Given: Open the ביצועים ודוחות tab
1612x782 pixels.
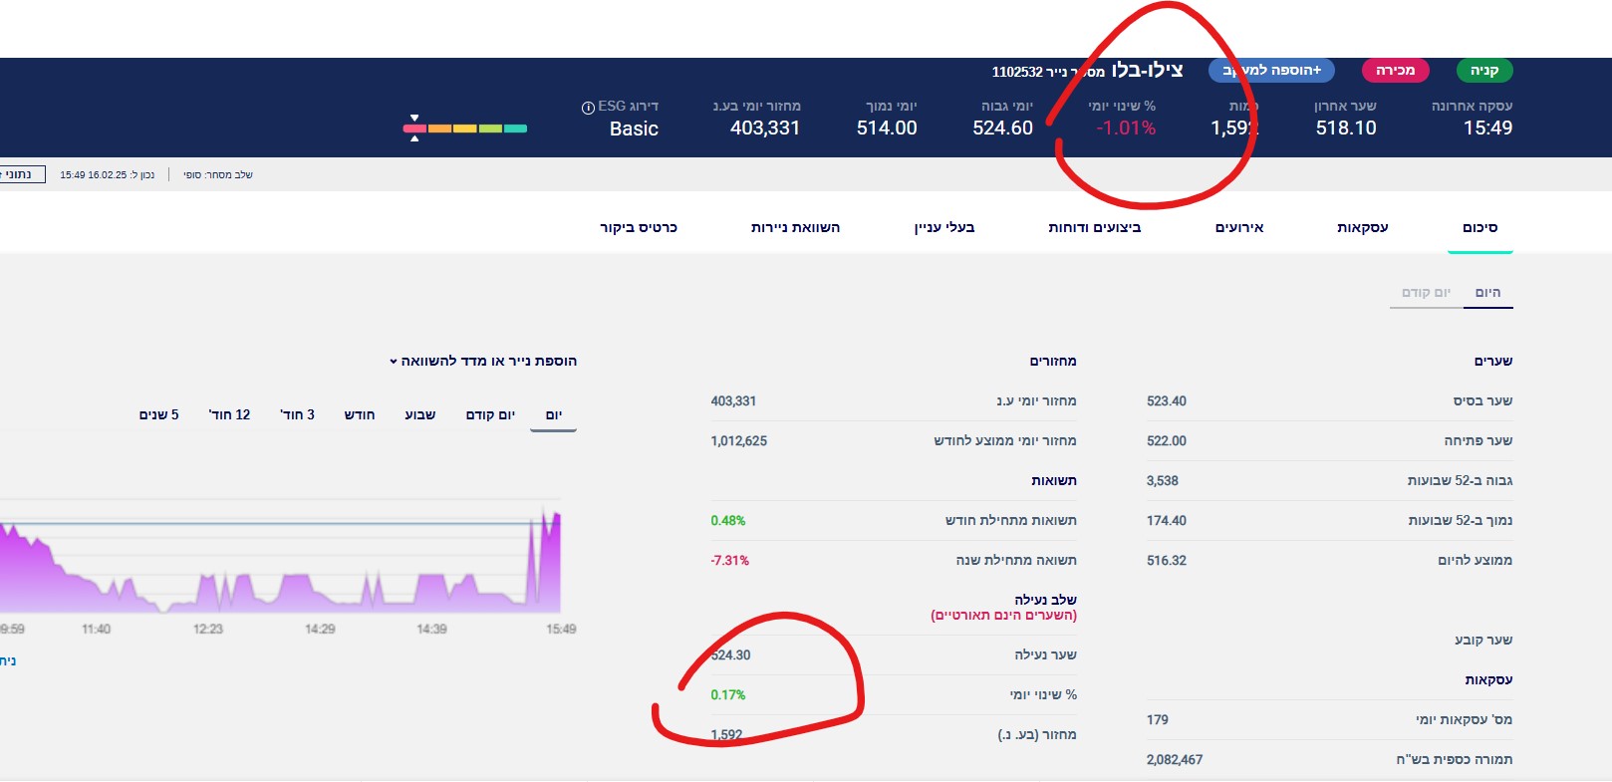Looking at the screenshot, I should pyautogui.click(x=1094, y=228).
